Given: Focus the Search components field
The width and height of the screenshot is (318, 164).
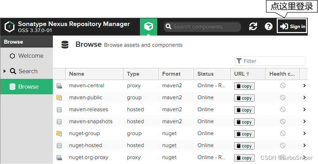Looking at the screenshot, I should pyautogui.click(x=202, y=27).
